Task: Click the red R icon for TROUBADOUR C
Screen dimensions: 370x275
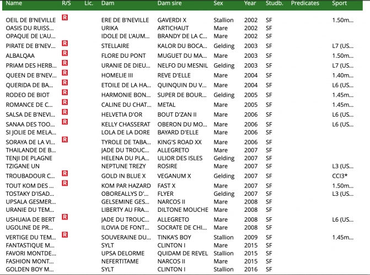Action: pyautogui.click(x=65, y=173)
